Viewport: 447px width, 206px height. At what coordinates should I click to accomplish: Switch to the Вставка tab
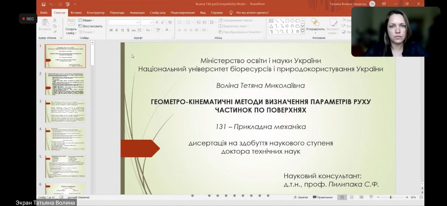point(76,13)
